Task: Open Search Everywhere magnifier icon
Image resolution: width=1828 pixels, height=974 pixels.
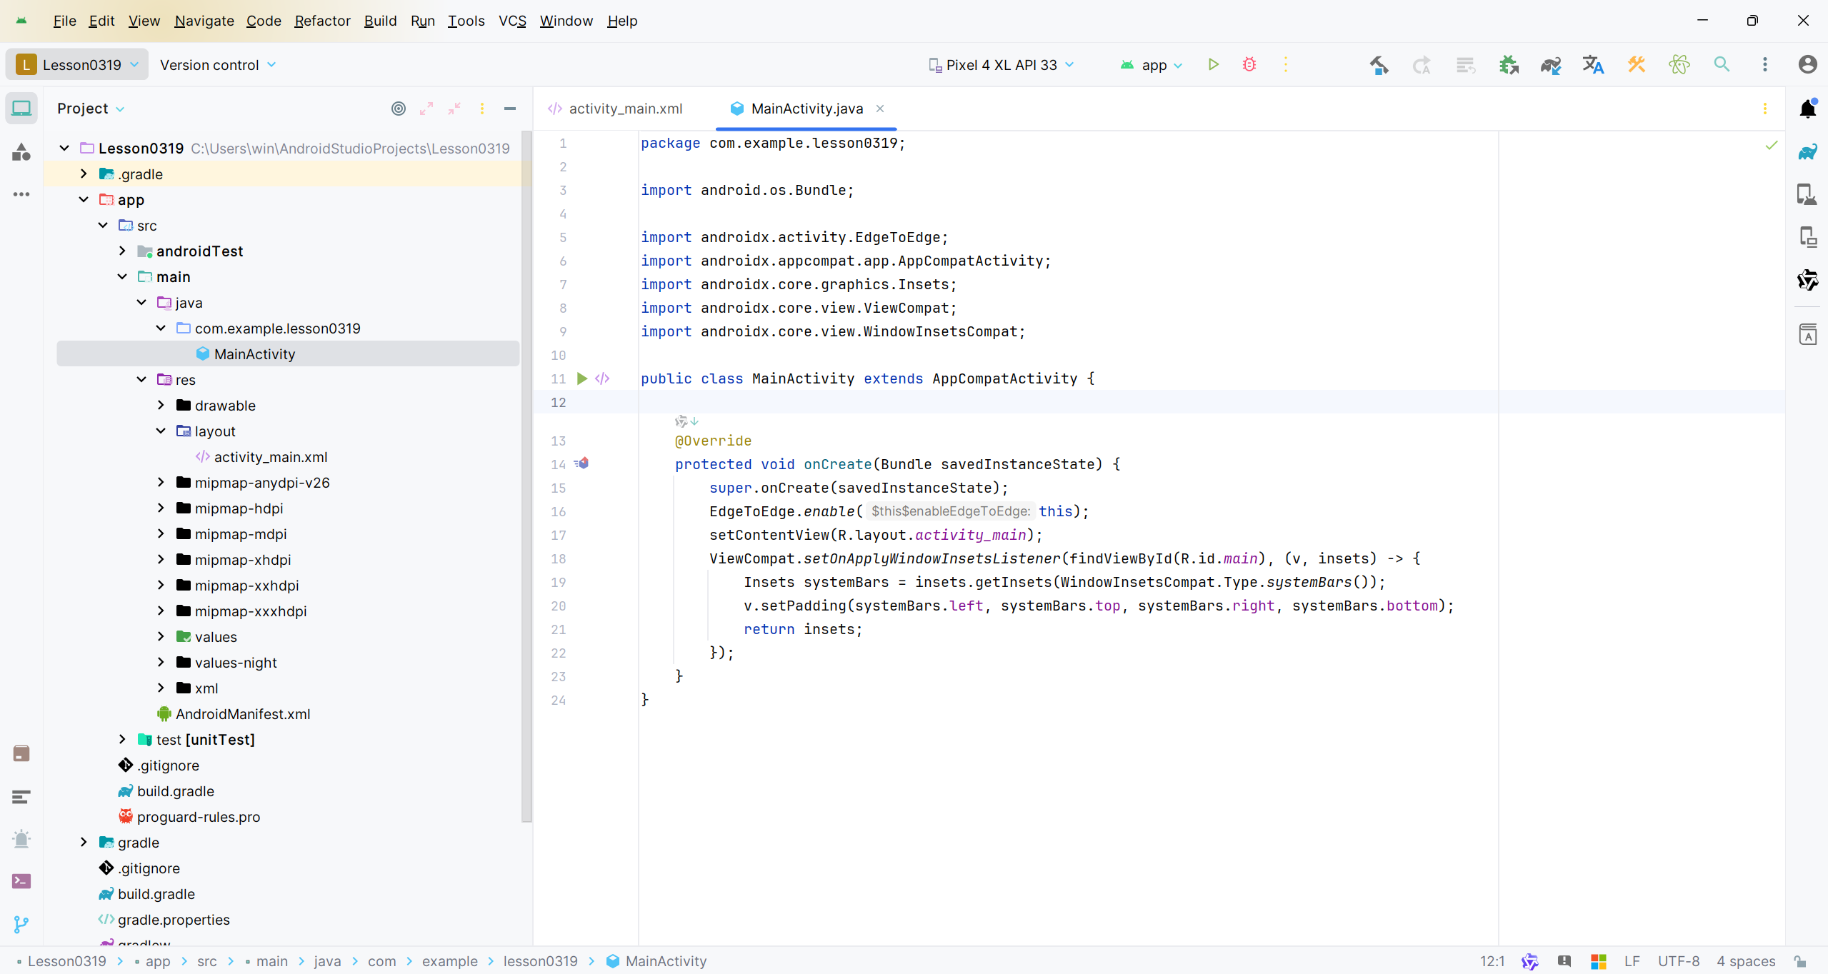Action: click(x=1722, y=65)
